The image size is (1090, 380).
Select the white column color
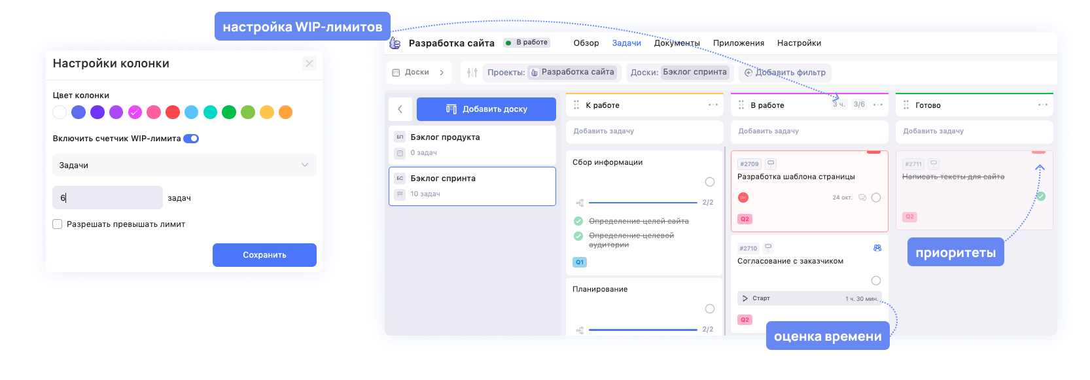[x=60, y=112]
